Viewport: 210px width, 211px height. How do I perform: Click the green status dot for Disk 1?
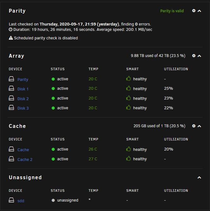click(53, 88)
